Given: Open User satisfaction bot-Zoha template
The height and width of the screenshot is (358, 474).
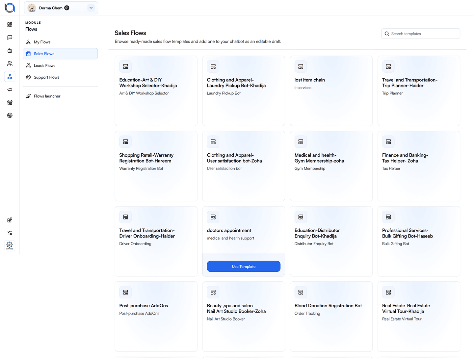Looking at the screenshot, I should point(244,166).
